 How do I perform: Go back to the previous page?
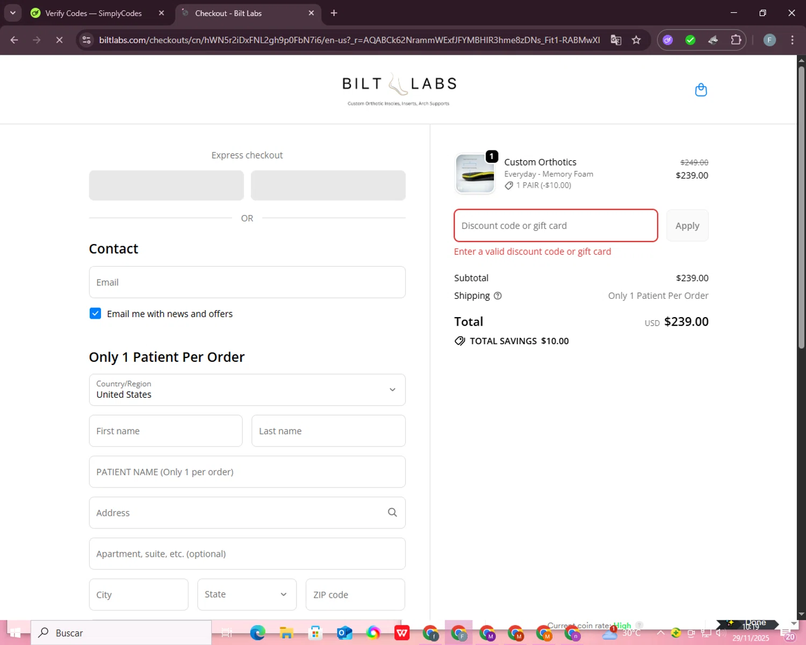pos(15,40)
